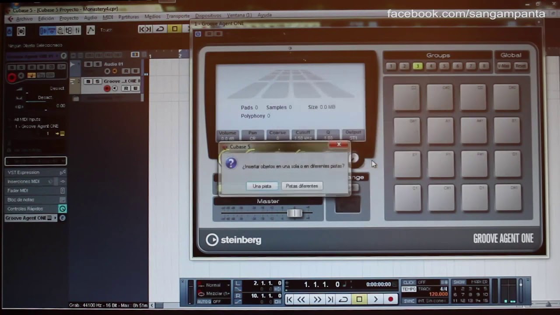Image resolution: width=560 pixels, height=315 pixels.
Task: Mute the Audio 01 track
Action: click(88, 64)
